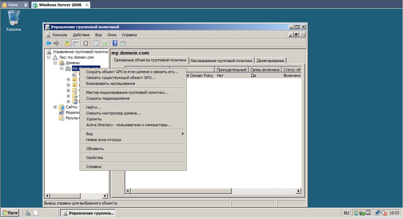Image resolution: width=403 pixels, height=219 pixels.
Task: Open the Окно menu
Action: 112,35
